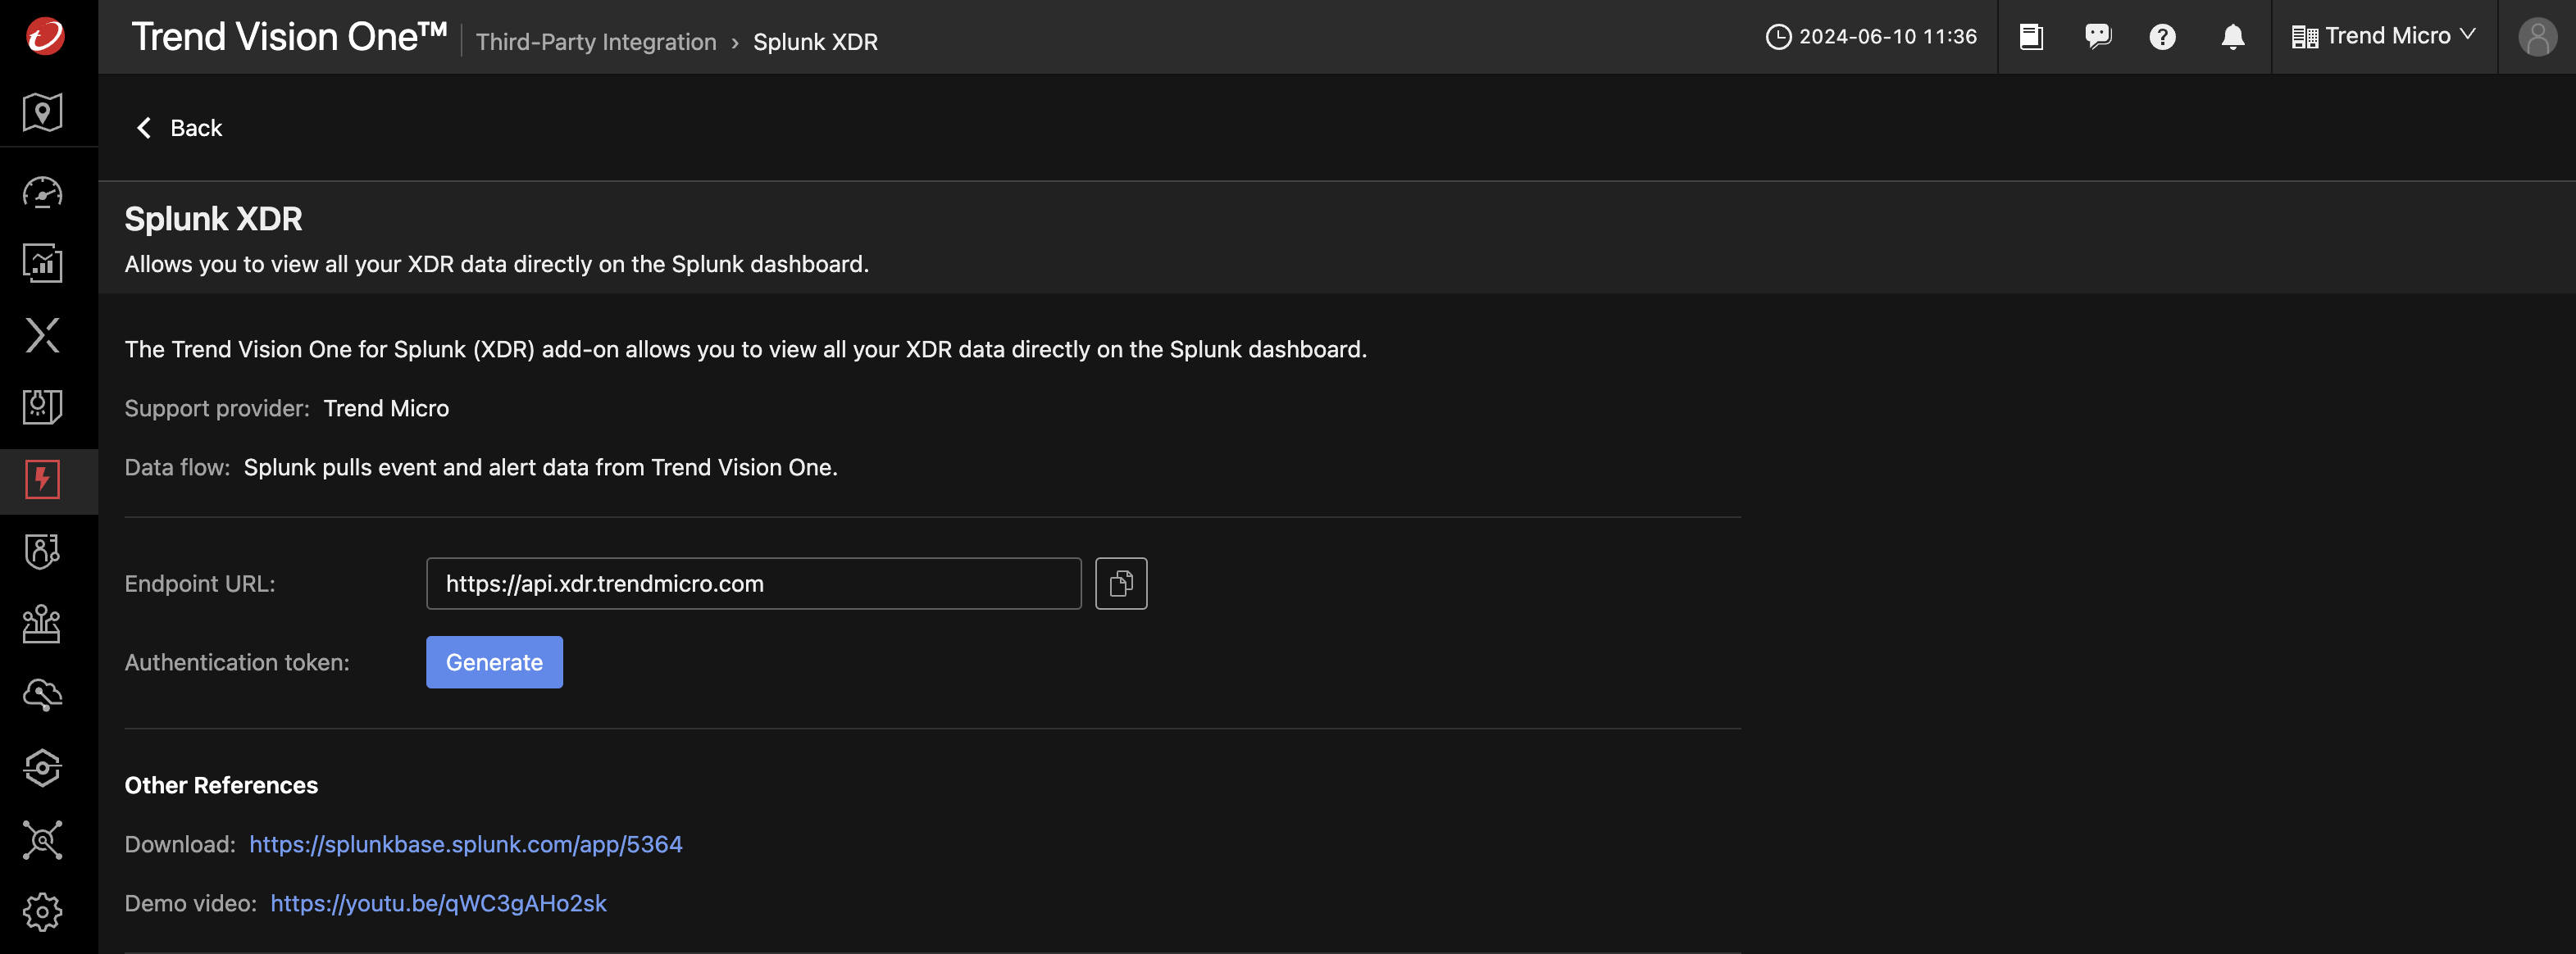Image resolution: width=2576 pixels, height=954 pixels.
Task: Open the splunkbase download link
Action: pos(466,844)
